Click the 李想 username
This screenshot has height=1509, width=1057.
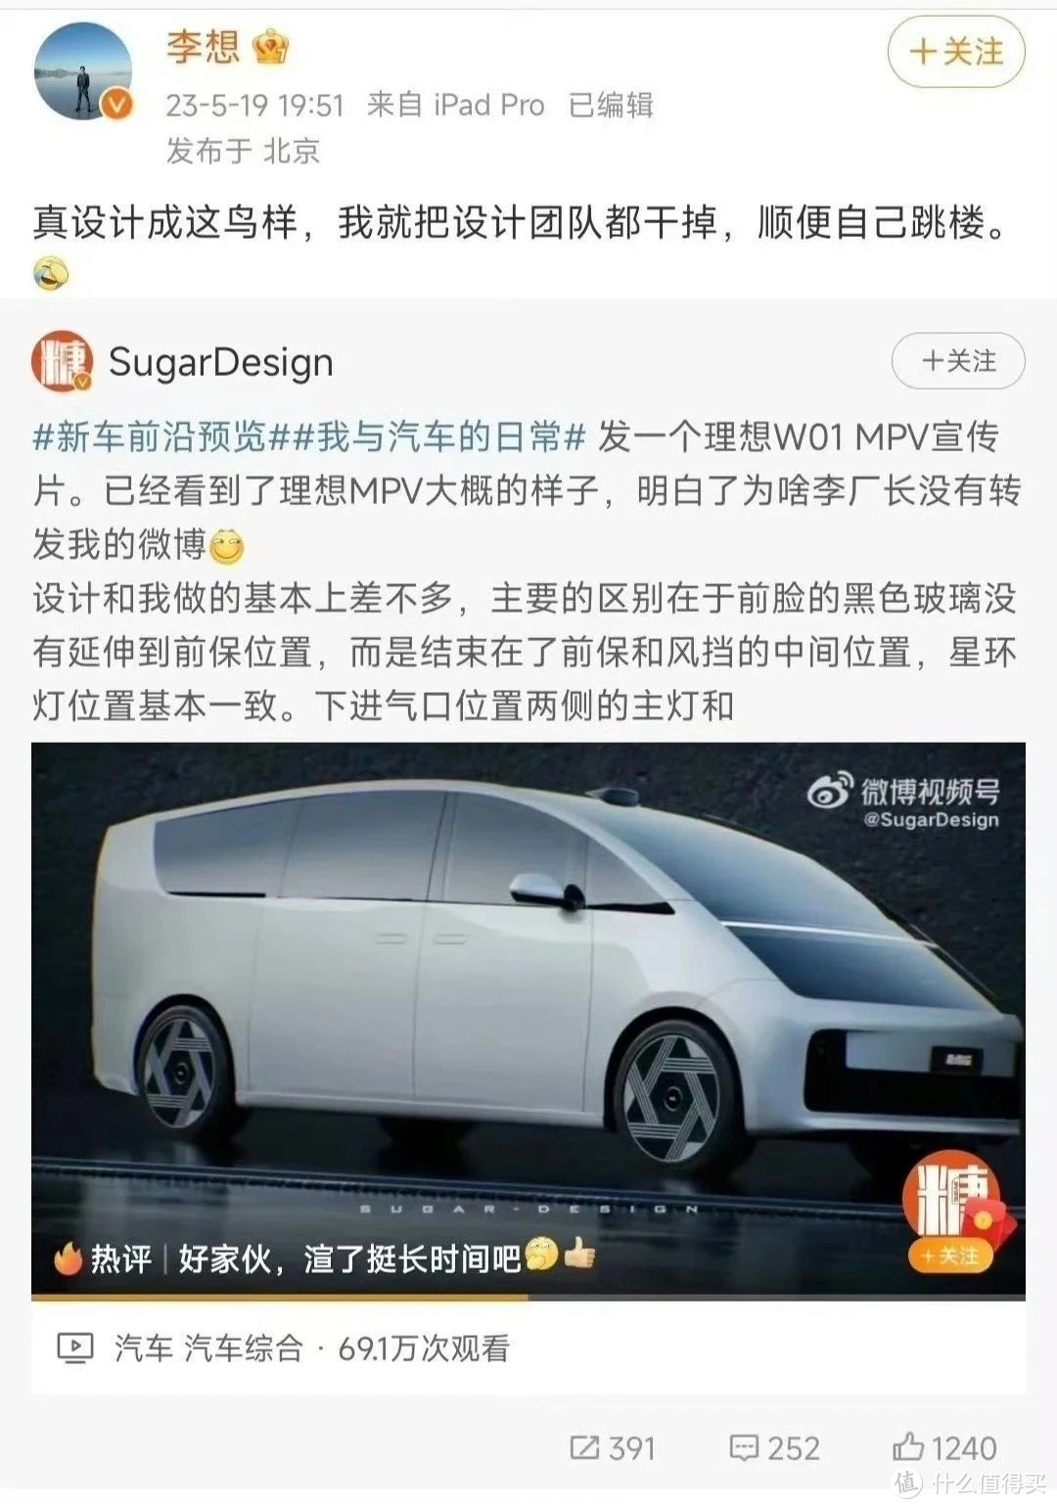tap(203, 47)
